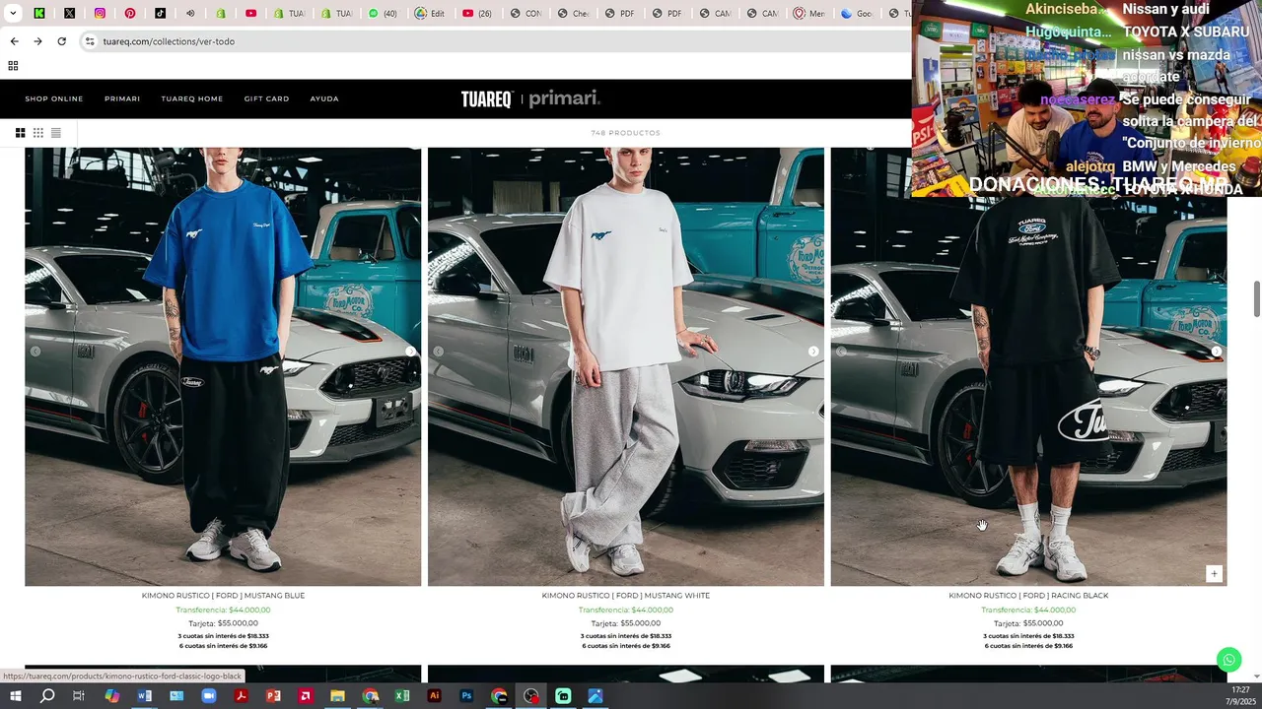Screen dimensions: 1262x709
Task: Click the TUAREQ primari logo
Action: pyautogui.click(x=530, y=98)
